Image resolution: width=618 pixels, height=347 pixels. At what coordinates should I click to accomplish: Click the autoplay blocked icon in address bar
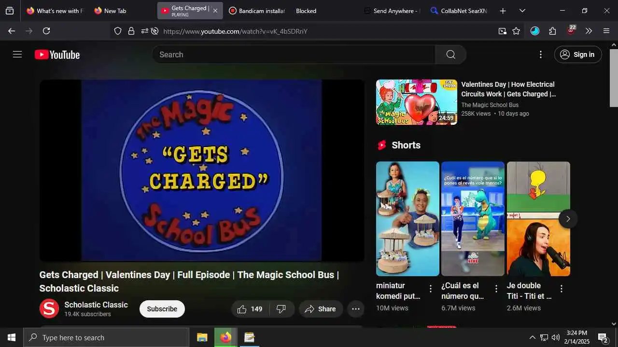154,31
